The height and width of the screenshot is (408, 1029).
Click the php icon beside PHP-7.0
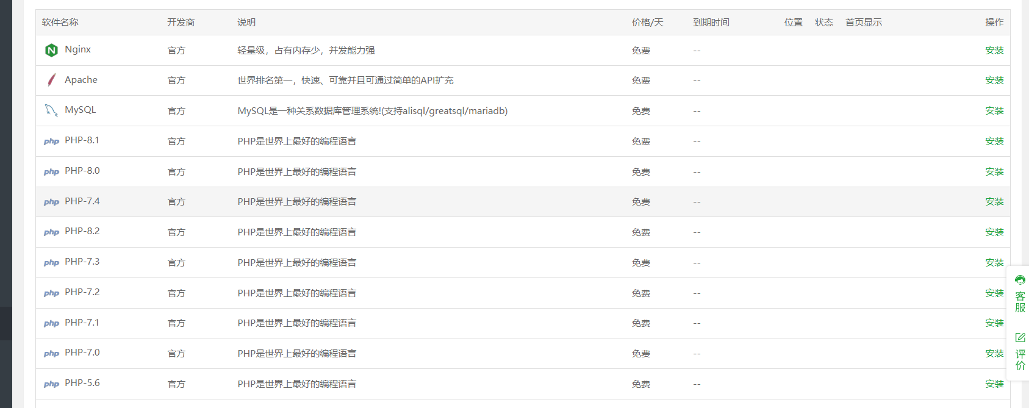click(51, 354)
